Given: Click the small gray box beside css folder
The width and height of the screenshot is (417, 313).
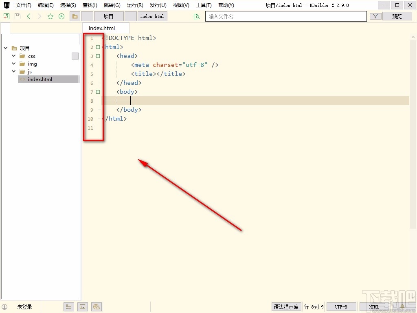Looking at the screenshot, I should click(x=75, y=56).
